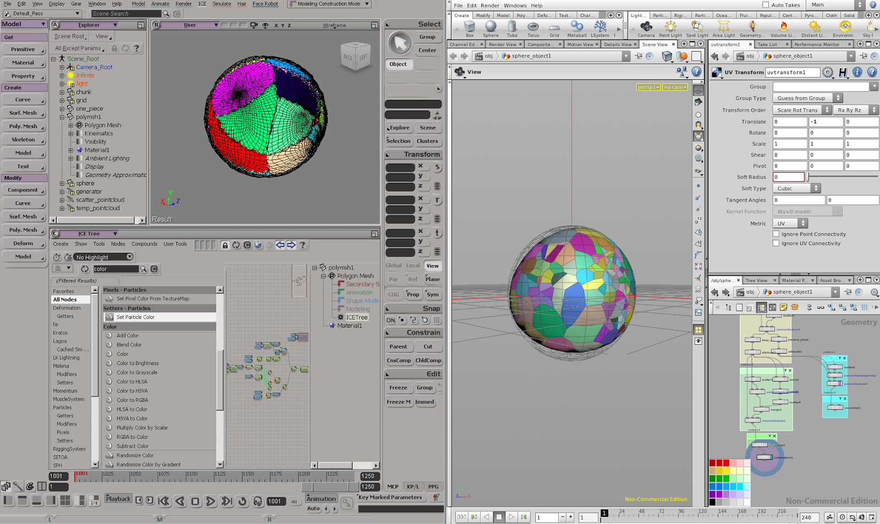Image resolution: width=880 pixels, height=524 pixels.
Task: Pick the Tube shelf tool
Action: 512,29
